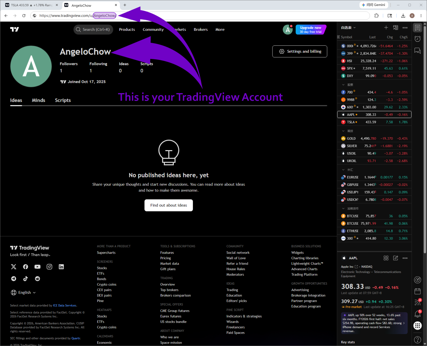The height and width of the screenshot is (346, 427).
Task: Open the Refer a friend footer link
Action: (x=237, y=263)
